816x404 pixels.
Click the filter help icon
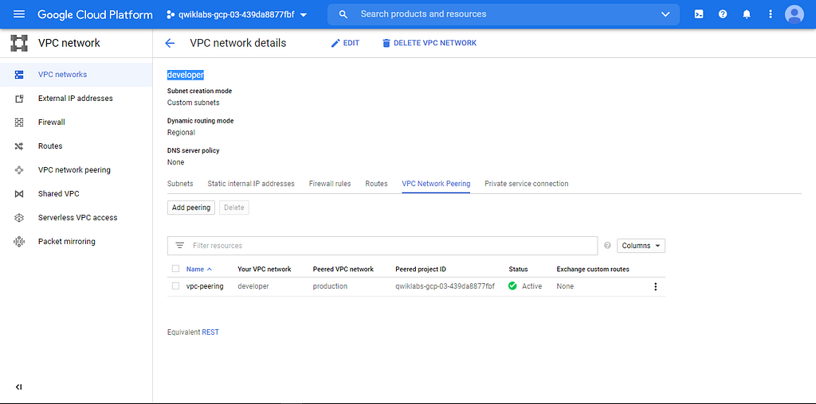(606, 246)
